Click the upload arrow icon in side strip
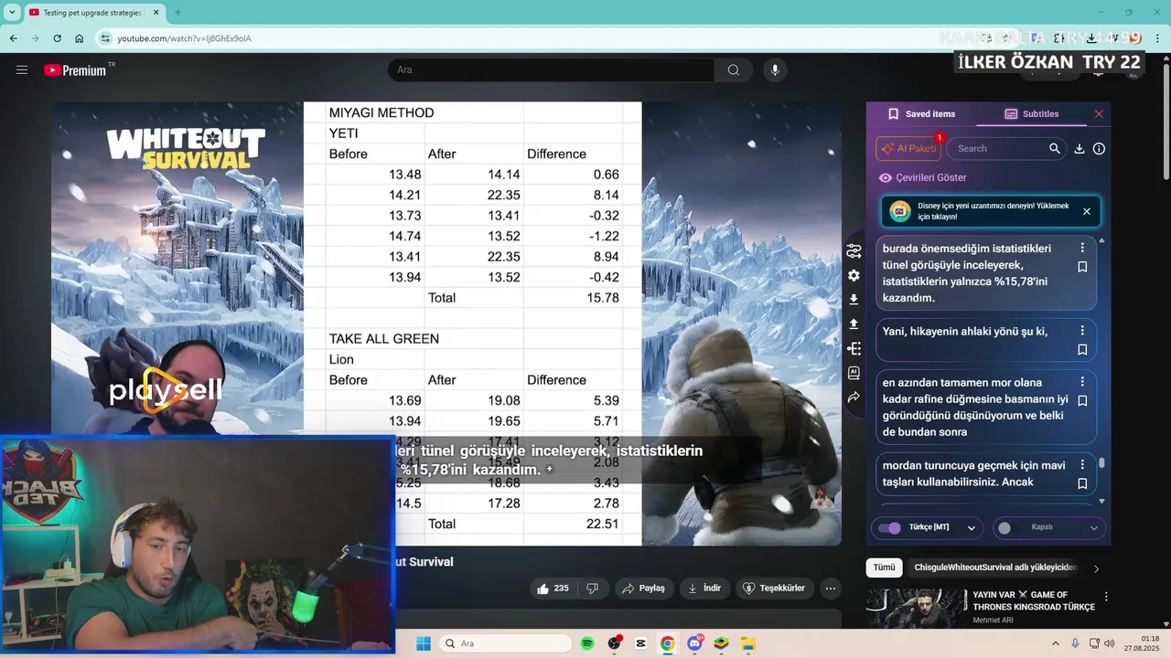The width and height of the screenshot is (1171, 658). tap(854, 324)
